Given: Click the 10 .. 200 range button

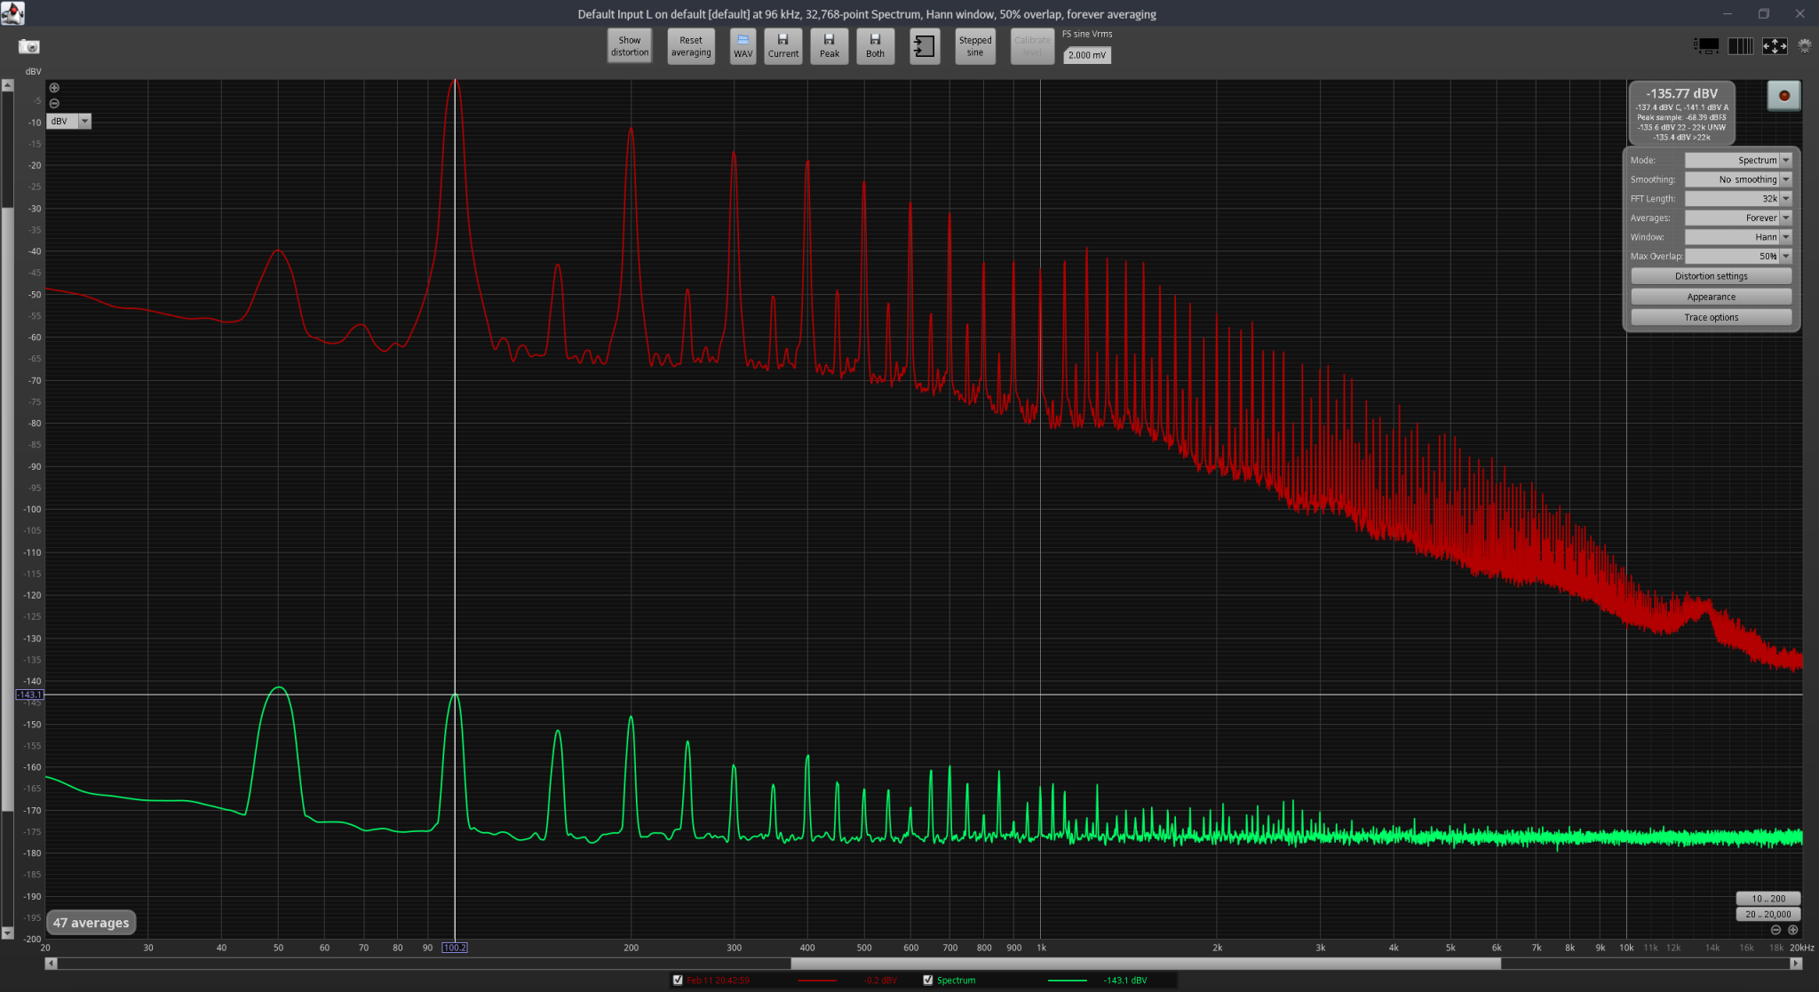Looking at the screenshot, I should 1767,899.
